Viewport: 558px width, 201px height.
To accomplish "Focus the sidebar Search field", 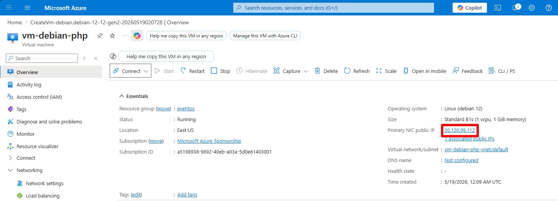I will tap(42, 58).
